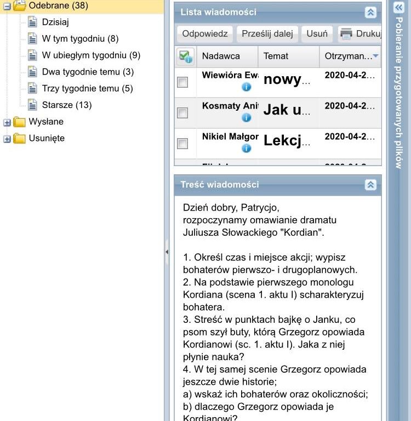This screenshot has width=411, height=421.
Task: Click the Starsze document icon
Action: [x=32, y=105]
